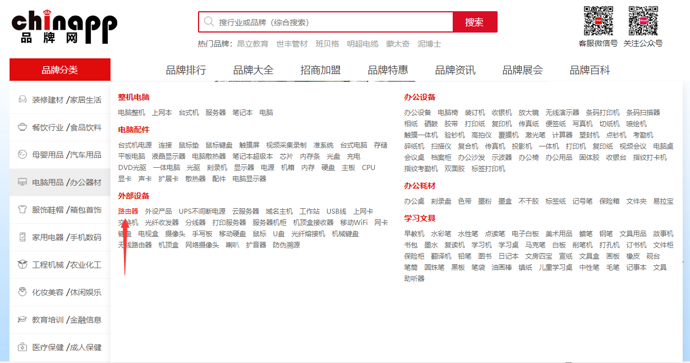The height and width of the screenshot is (363, 690).
Task: Open the 品牌分类 category menu
Action: 60,70
